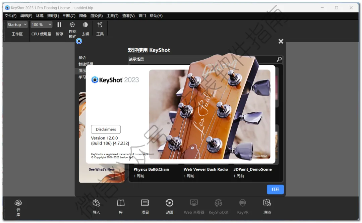The width and height of the screenshot is (362, 223).
Task: Pause rendering with the 暂停 icon
Action: click(x=59, y=25)
